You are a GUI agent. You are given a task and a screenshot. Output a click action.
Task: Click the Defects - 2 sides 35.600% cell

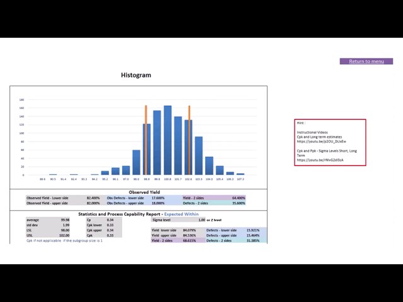239,203
